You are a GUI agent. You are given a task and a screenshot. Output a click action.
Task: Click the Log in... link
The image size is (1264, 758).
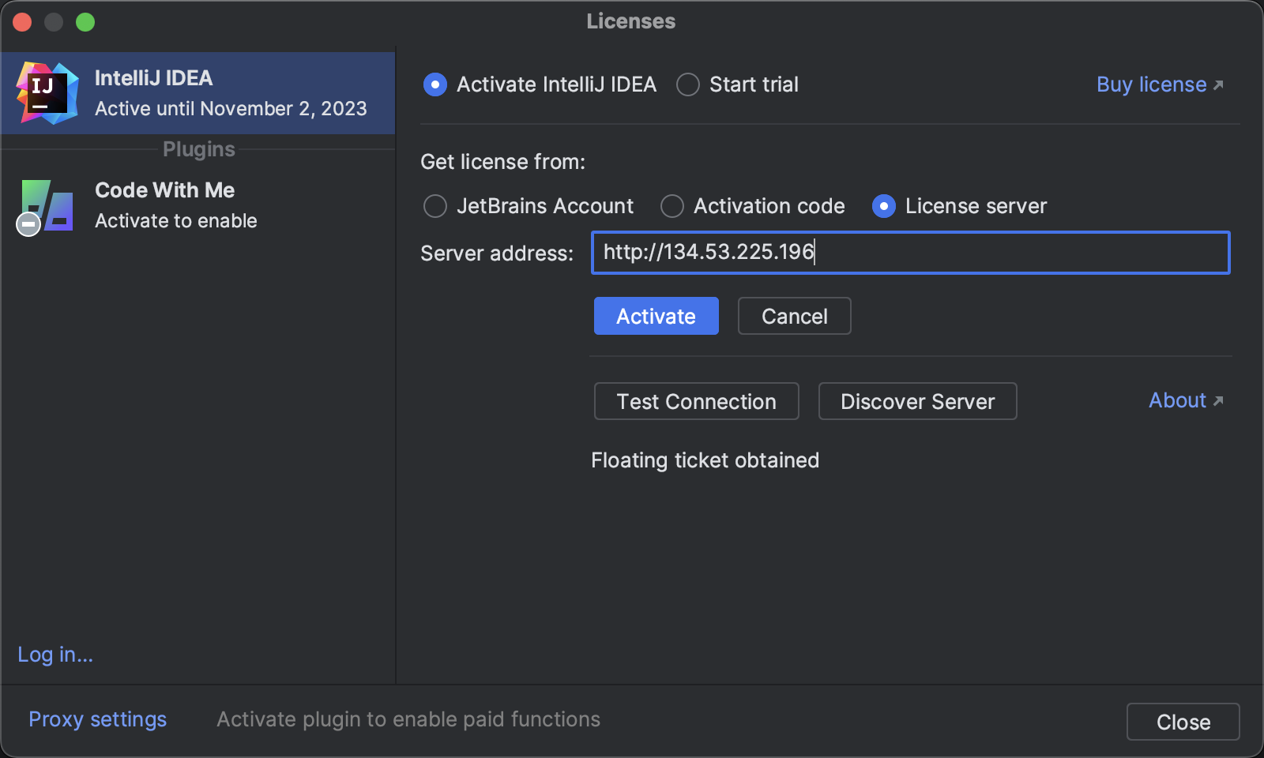(55, 655)
